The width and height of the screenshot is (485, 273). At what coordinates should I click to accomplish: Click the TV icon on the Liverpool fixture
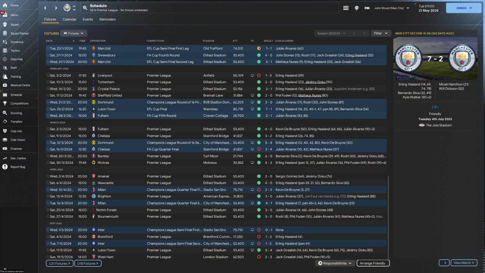click(252, 75)
